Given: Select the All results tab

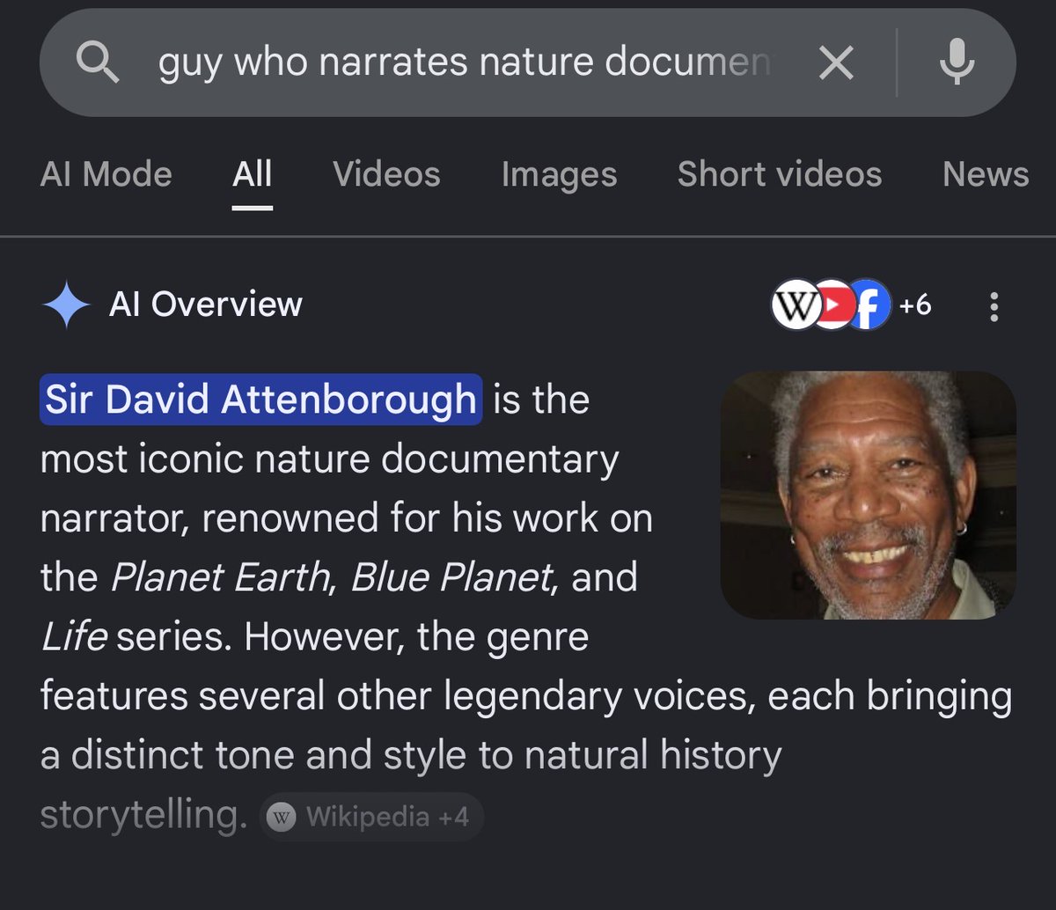Looking at the screenshot, I should pyautogui.click(x=253, y=174).
